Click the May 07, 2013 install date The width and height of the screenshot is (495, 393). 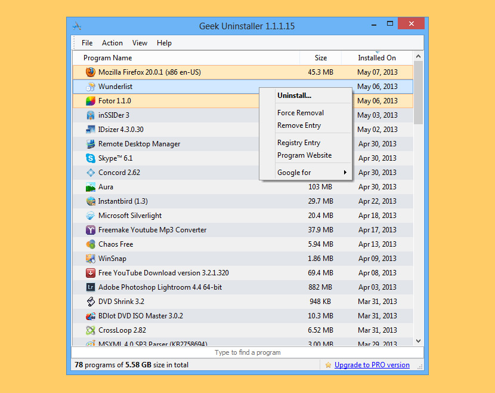[x=378, y=72]
